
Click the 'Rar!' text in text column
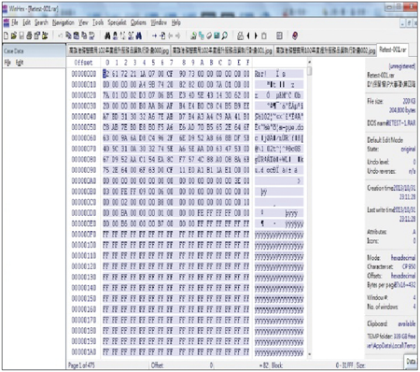tap(260, 74)
